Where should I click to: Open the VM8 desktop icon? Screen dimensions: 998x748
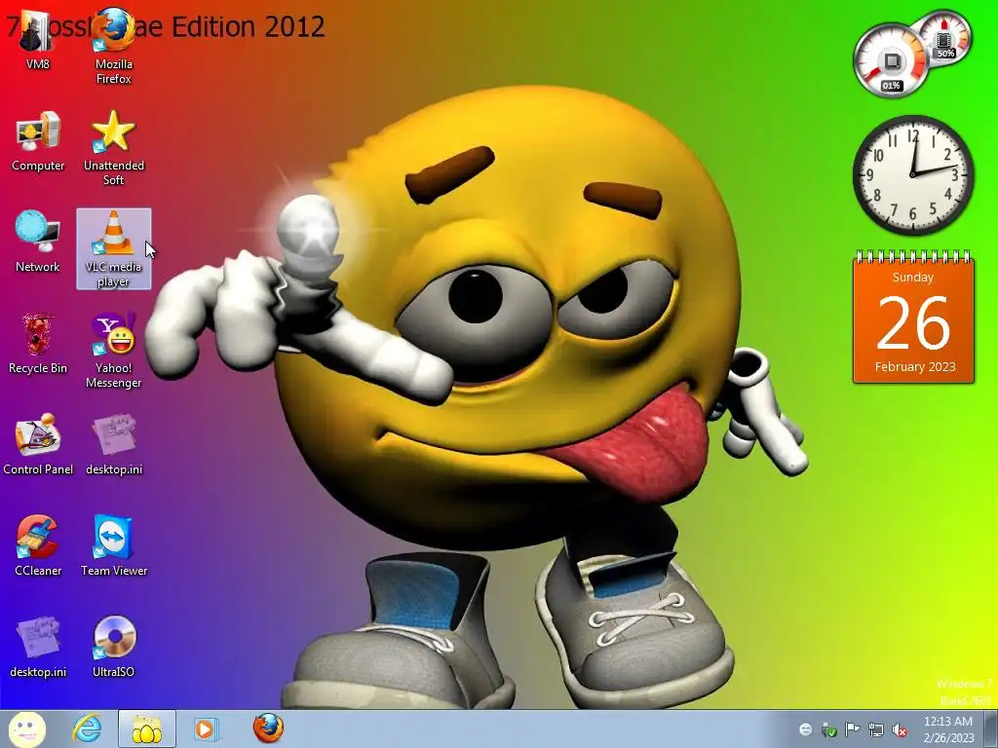coord(38,39)
